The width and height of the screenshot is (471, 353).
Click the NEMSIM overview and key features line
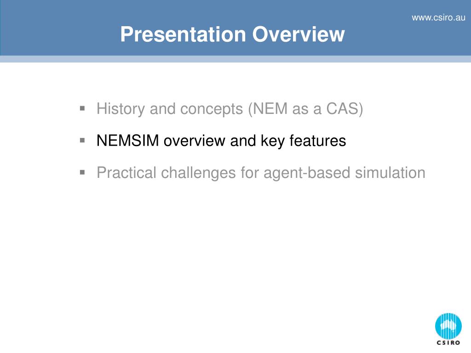(x=221, y=141)
